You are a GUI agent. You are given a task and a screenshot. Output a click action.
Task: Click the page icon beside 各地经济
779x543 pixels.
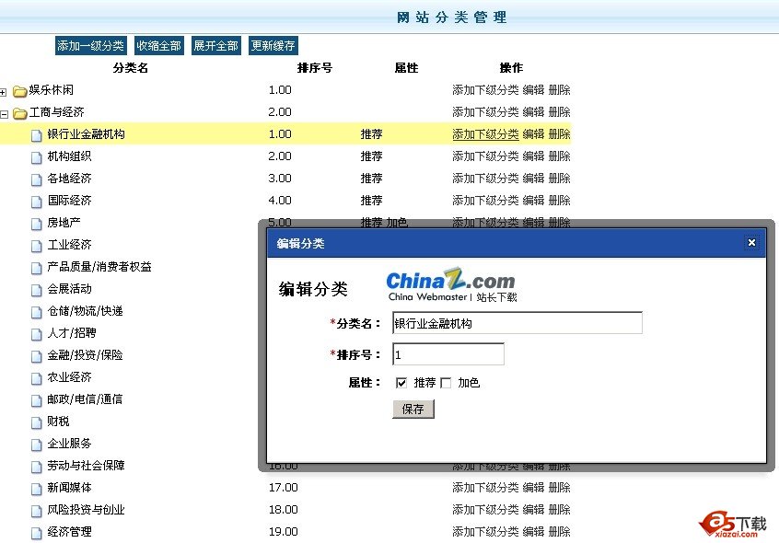click(x=36, y=179)
